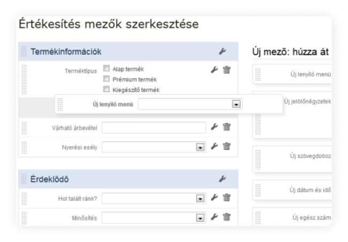The image size is (348, 242).
Task: Select the Új jelölőnégyzetek palette card
Action: tap(292, 115)
